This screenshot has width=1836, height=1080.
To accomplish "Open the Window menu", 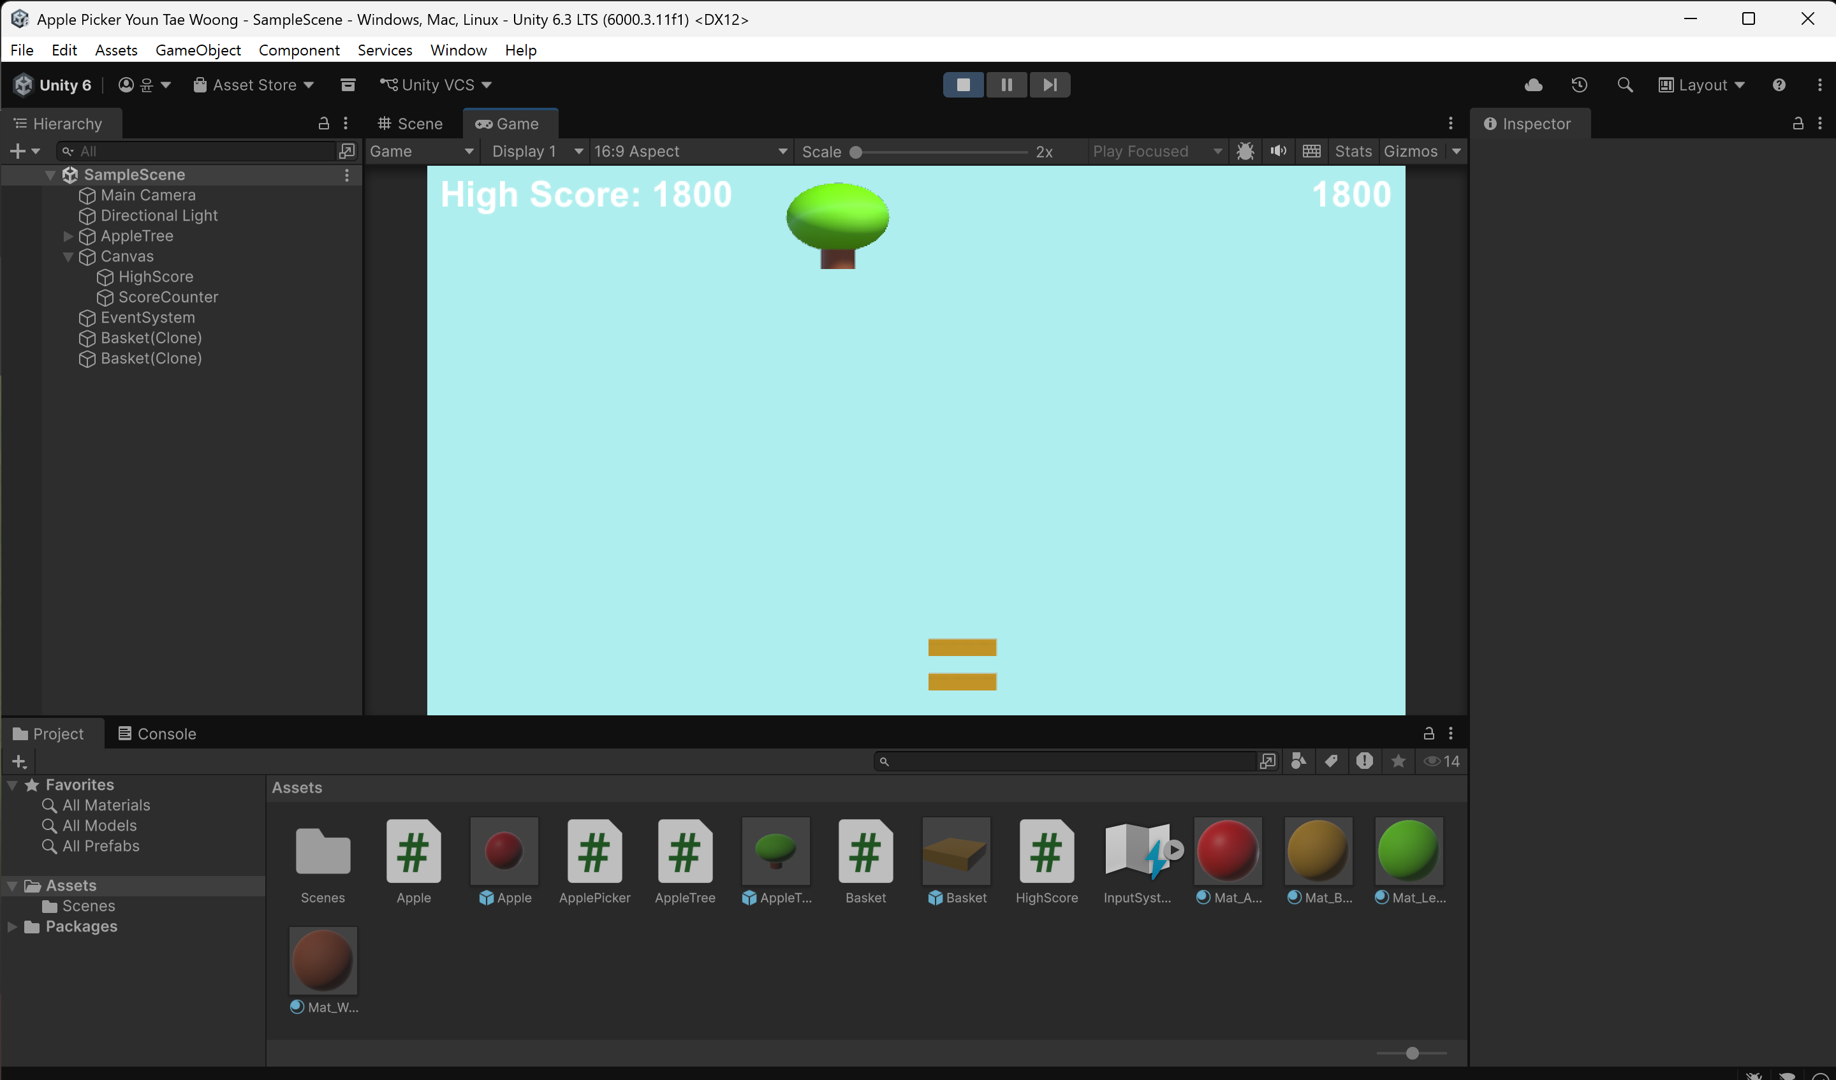I will (x=459, y=50).
